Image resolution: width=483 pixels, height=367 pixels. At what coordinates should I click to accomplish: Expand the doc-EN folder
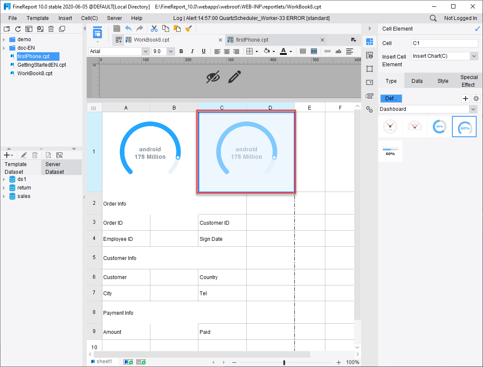tap(4, 48)
